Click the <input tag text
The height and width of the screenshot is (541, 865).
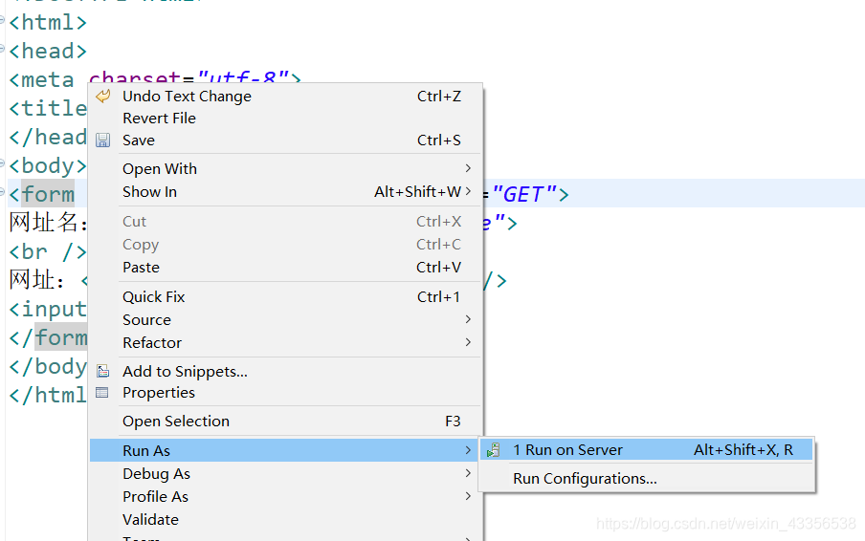pos(48,309)
